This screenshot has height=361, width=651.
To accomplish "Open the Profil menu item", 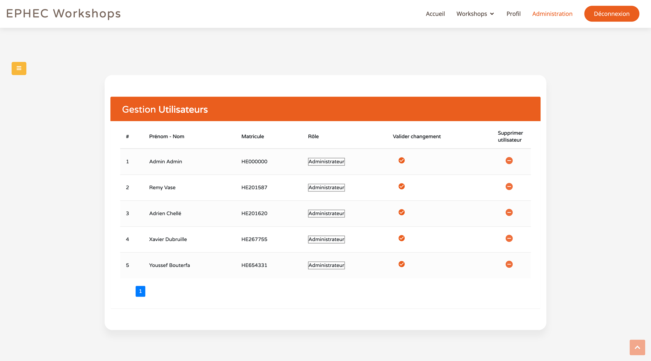I will click(x=513, y=14).
